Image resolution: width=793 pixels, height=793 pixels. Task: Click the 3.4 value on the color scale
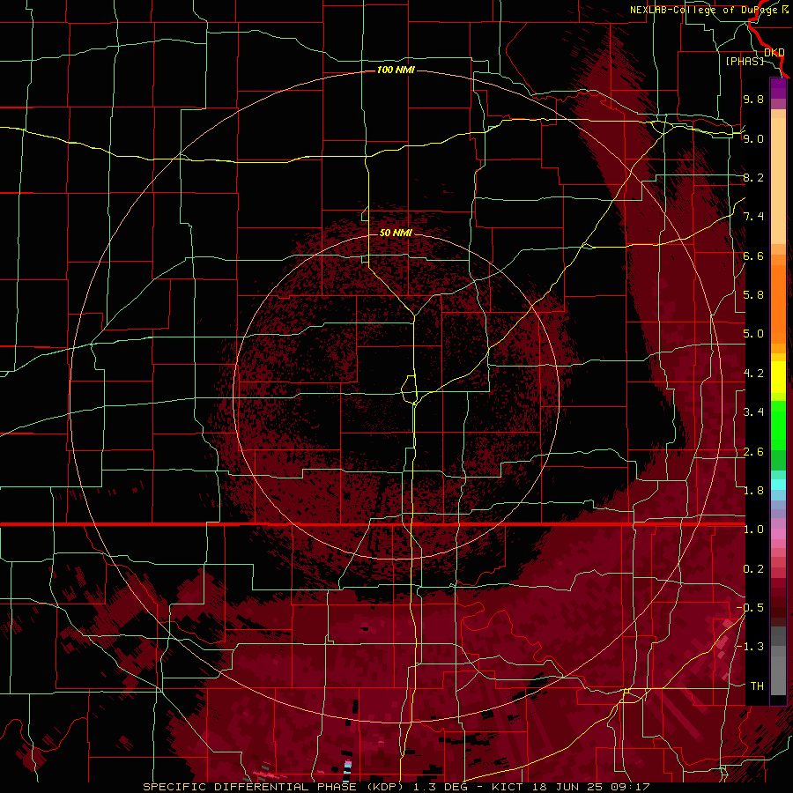(753, 412)
